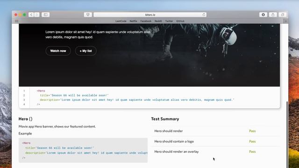Open the GitHub bookmark
Screen dimensions: 299x168
180,21
